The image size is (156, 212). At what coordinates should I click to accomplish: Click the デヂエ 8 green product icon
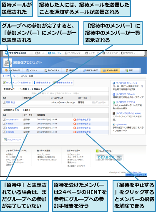click(114, 102)
